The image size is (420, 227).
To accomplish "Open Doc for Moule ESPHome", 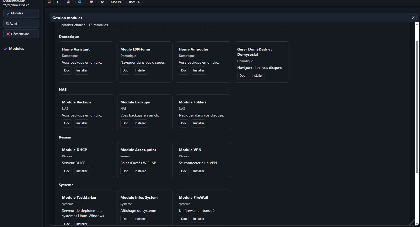I will pos(125,70).
